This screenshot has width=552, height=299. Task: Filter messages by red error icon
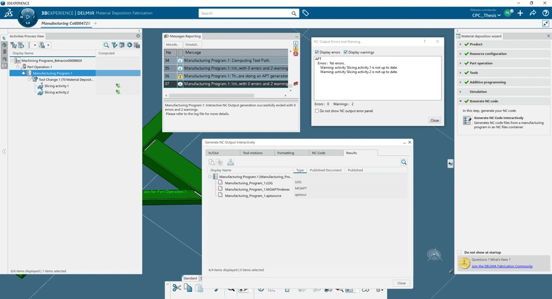(x=296, y=53)
